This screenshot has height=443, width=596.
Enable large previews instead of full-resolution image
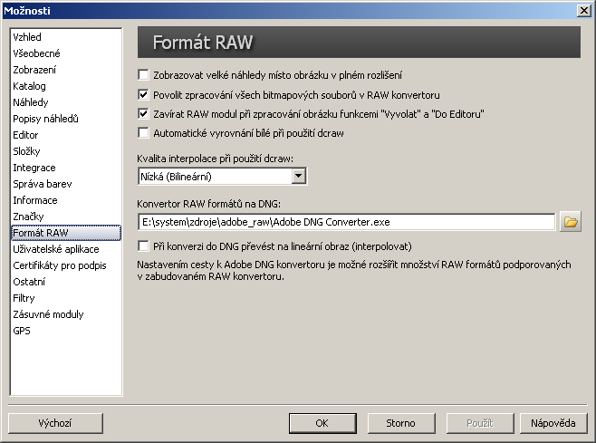point(143,74)
